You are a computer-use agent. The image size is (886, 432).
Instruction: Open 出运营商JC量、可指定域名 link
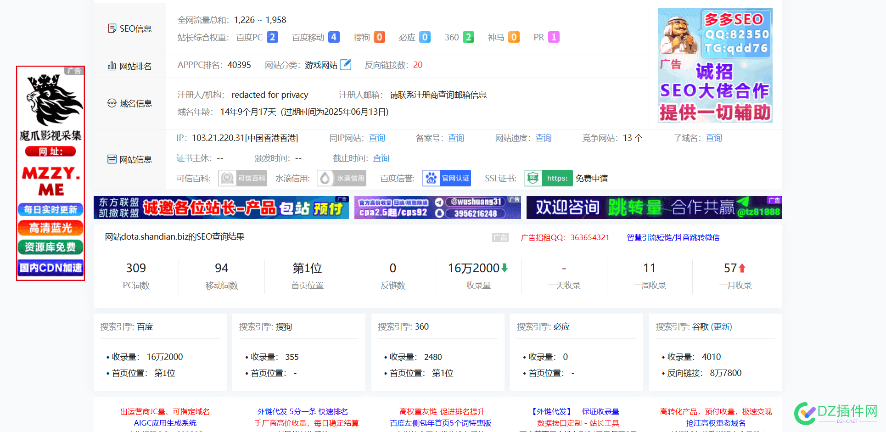click(165, 411)
